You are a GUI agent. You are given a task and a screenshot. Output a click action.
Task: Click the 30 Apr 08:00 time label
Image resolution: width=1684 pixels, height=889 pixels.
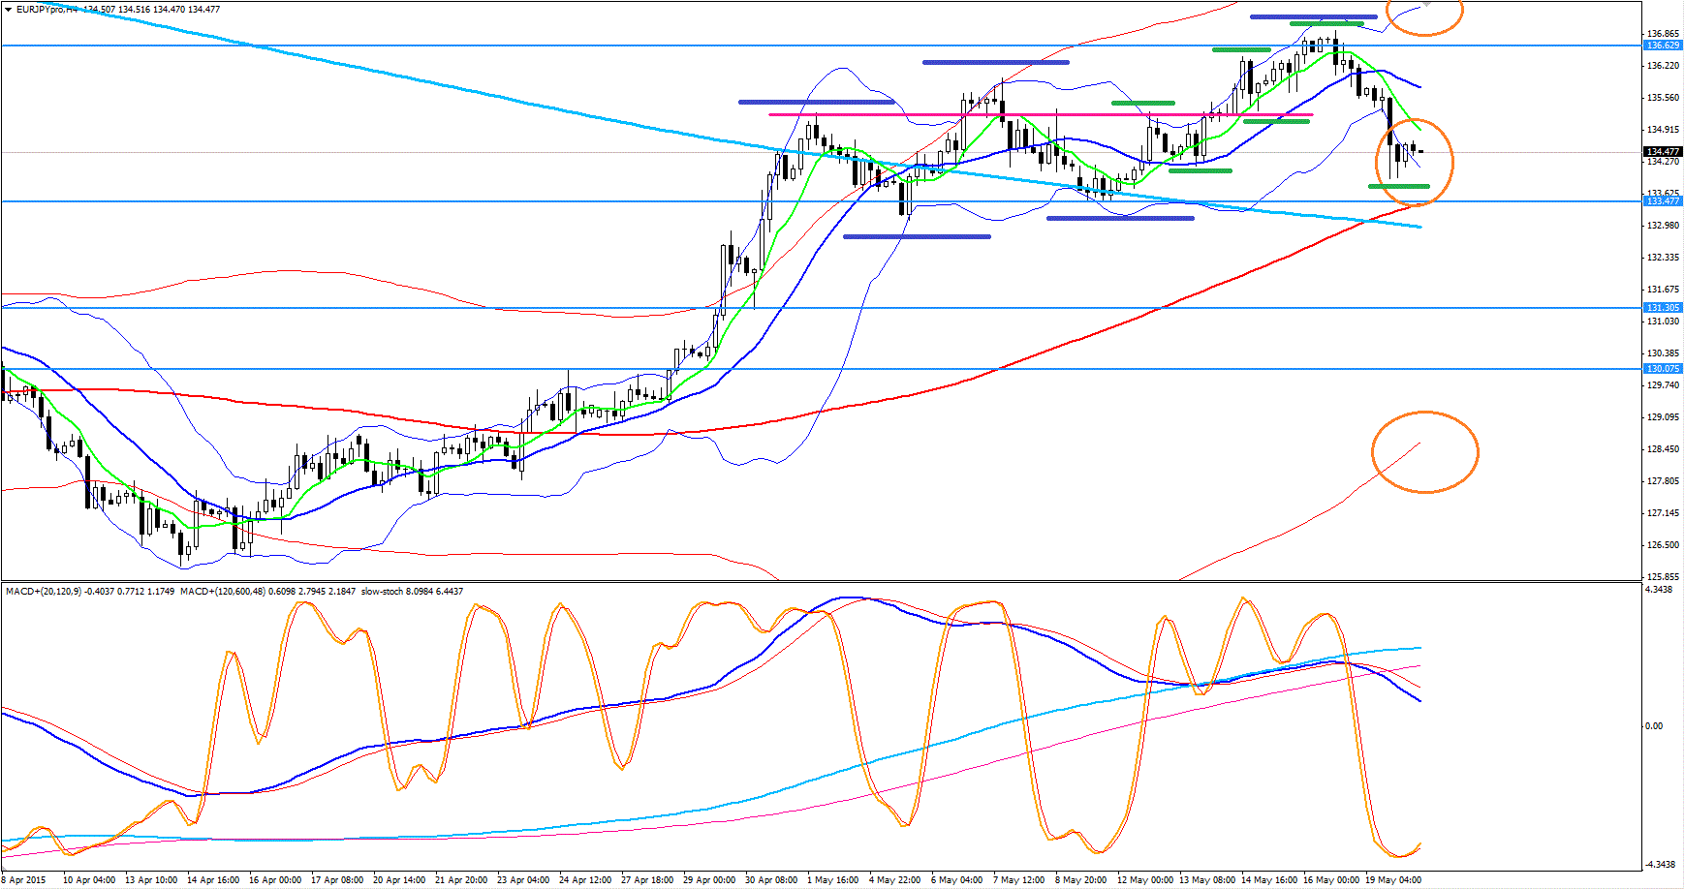coord(772,880)
